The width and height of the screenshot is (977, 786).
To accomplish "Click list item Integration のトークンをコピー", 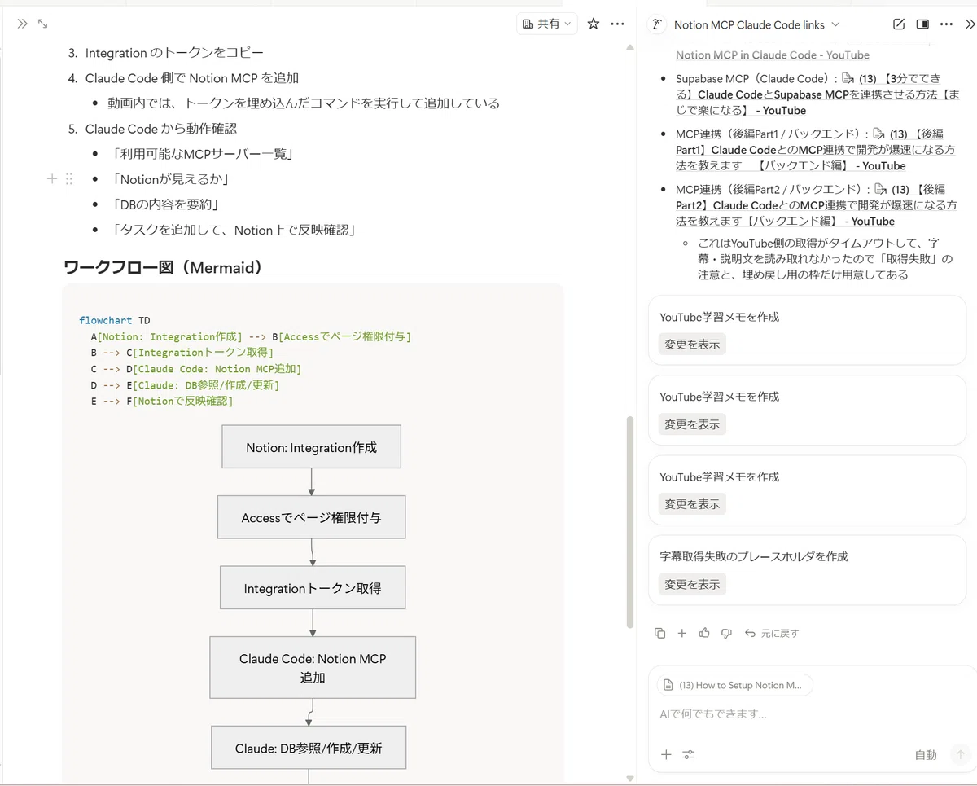I will (x=174, y=53).
